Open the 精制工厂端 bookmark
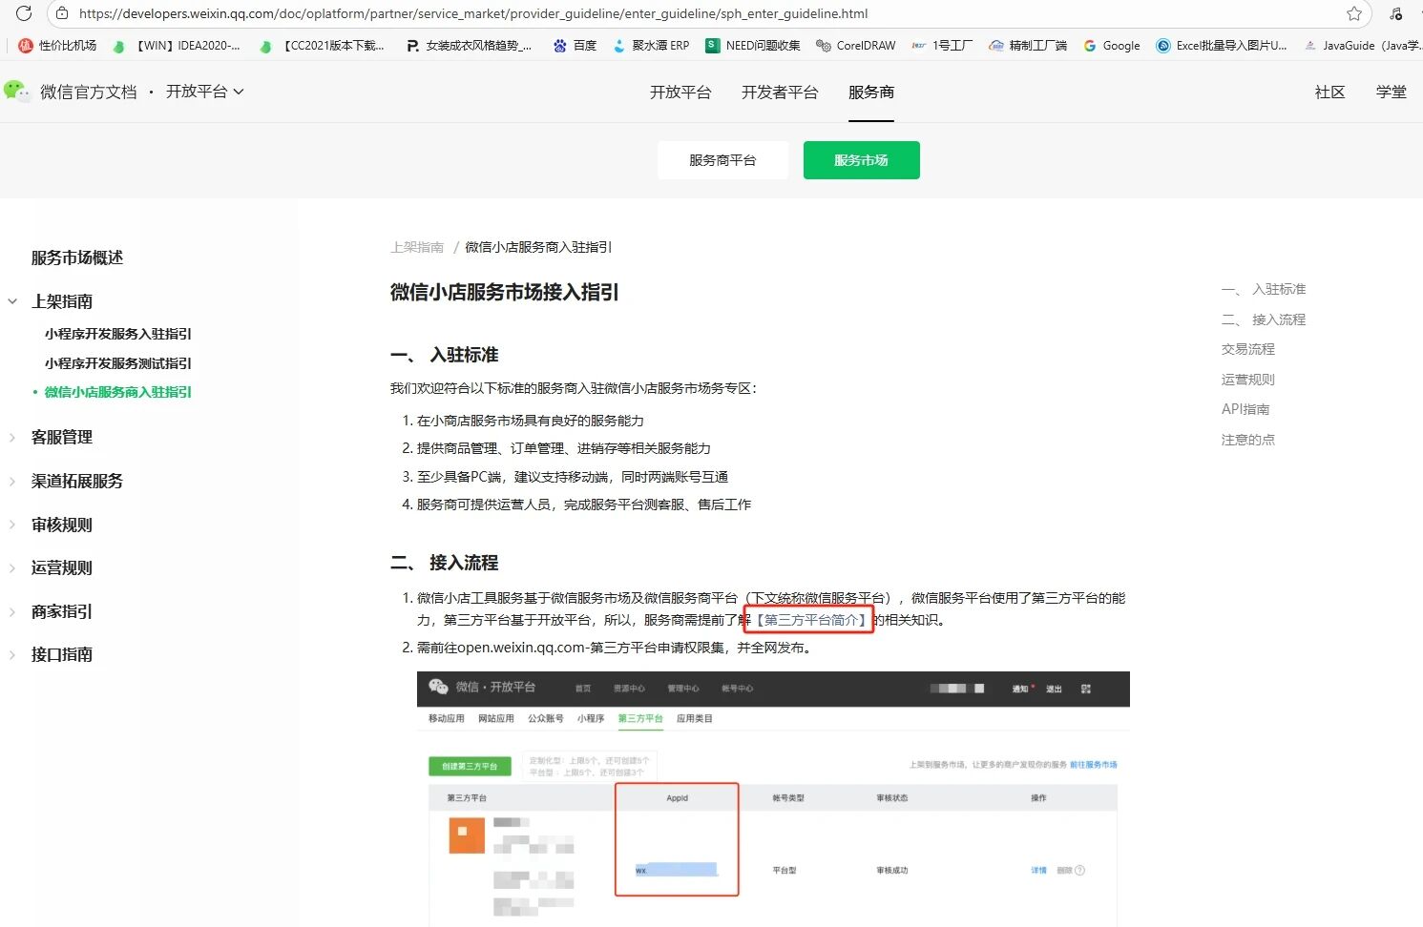 (x=1028, y=45)
